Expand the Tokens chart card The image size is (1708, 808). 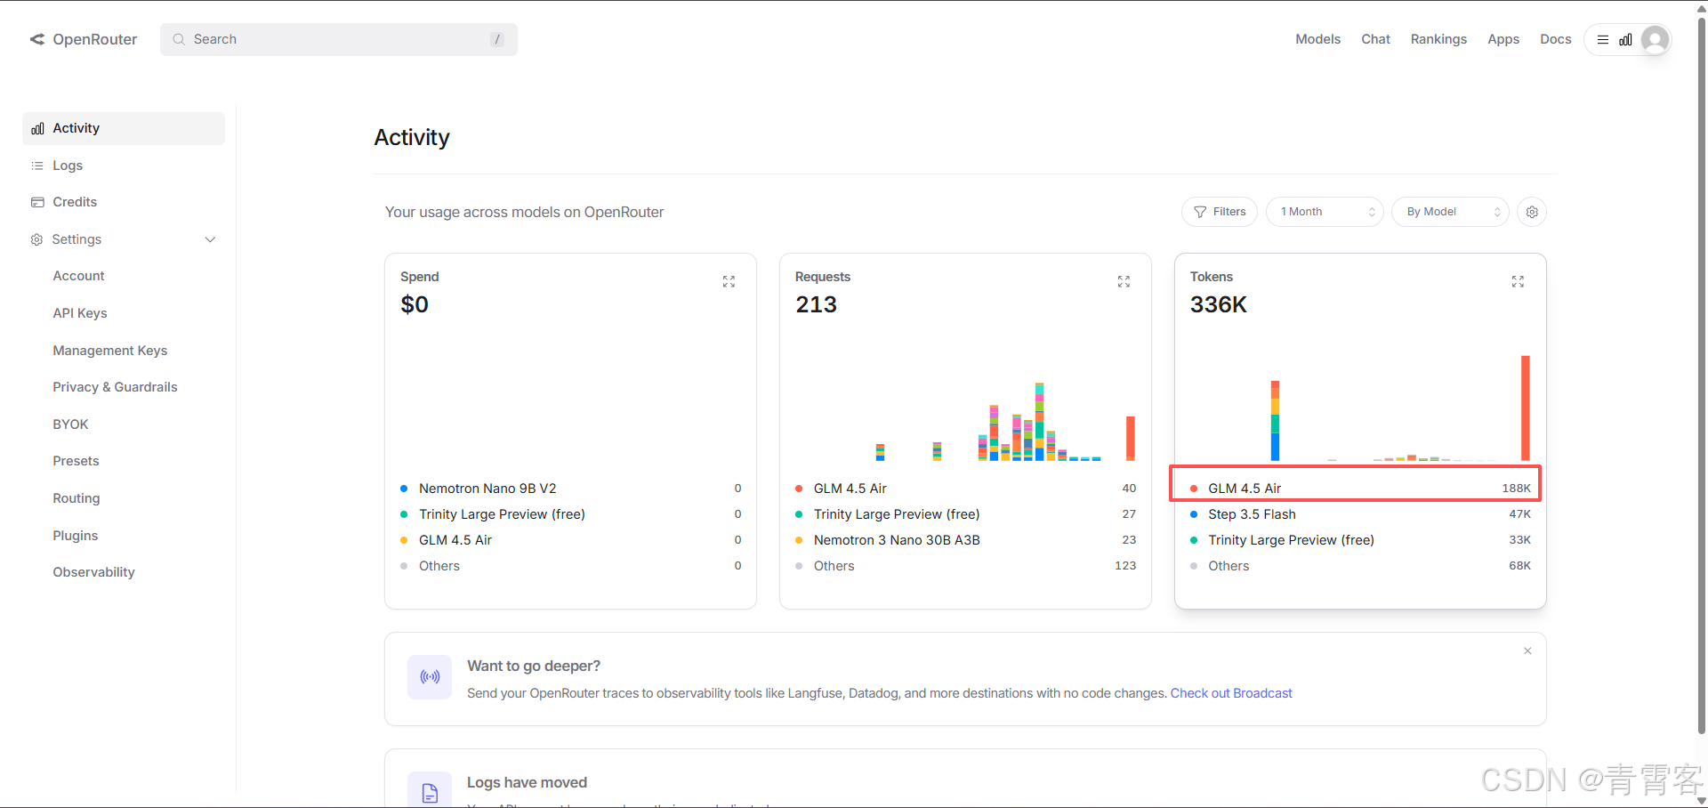1518,281
